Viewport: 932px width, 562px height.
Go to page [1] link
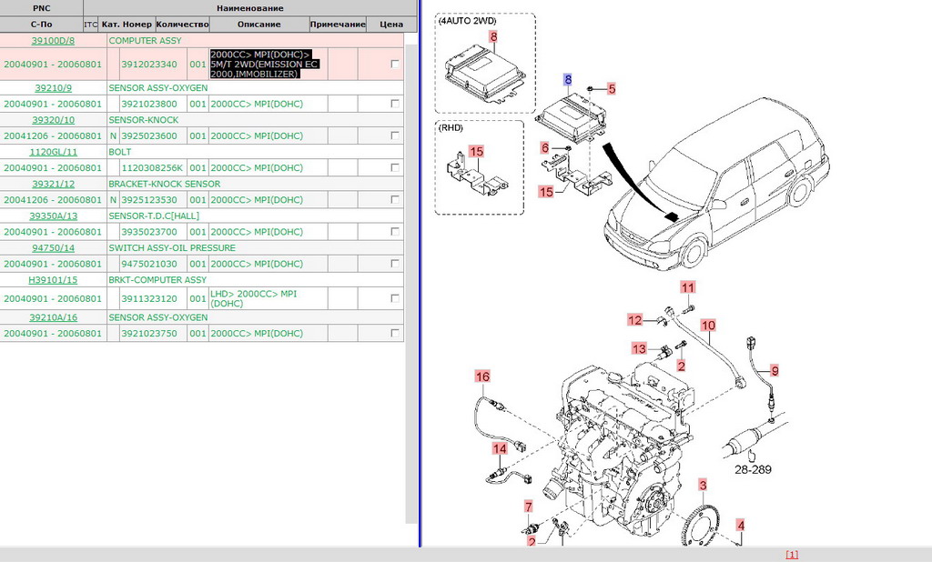791,555
